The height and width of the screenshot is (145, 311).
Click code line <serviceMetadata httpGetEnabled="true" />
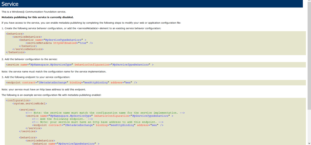pos(59,43)
